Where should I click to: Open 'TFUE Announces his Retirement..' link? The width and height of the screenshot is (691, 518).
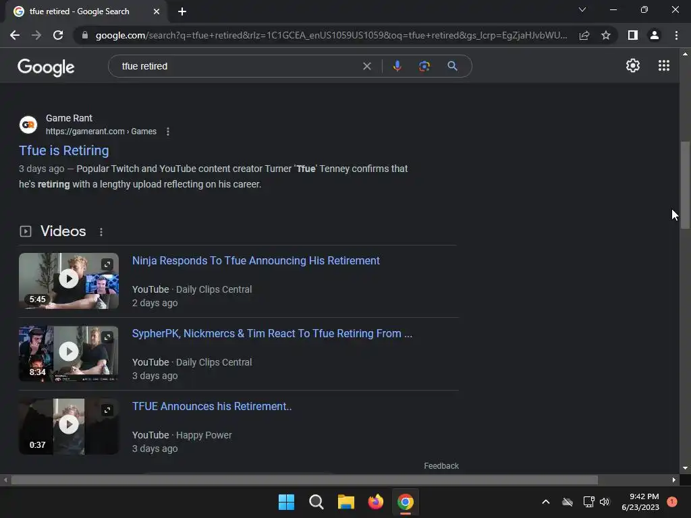pos(212,406)
